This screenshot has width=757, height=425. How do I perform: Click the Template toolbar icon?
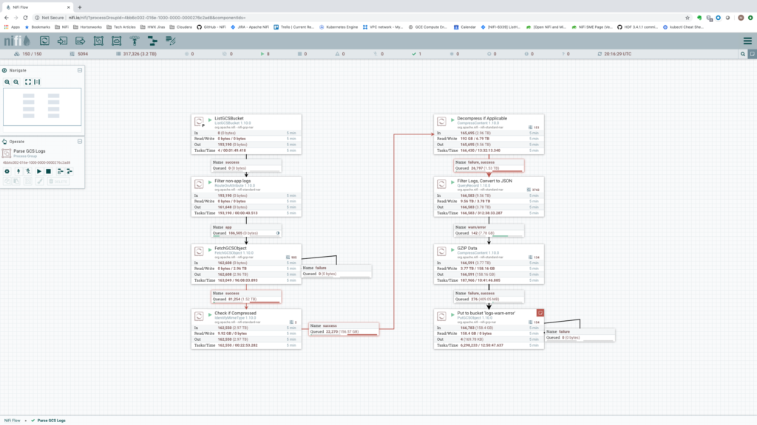(153, 41)
